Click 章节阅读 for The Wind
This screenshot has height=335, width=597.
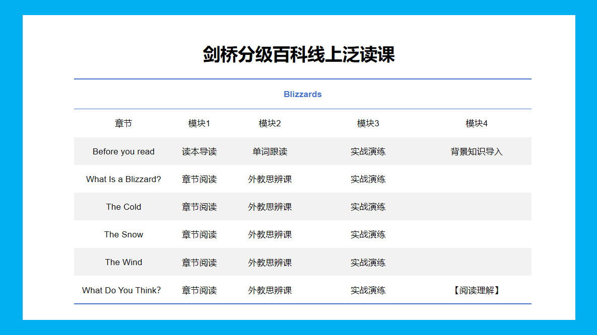click(200, 262)
